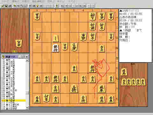Screen dimensions: 153x115
Task: Select Black's gold on the eighth rank
Action: pos(56,88)
